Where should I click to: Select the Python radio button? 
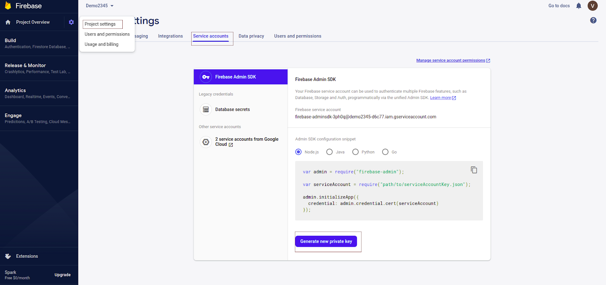[x=355, y=152]
